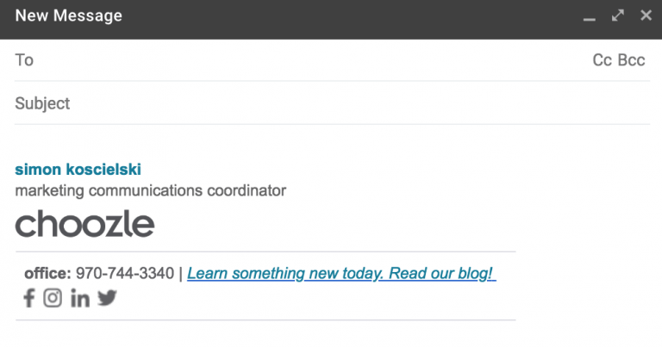662x347 pixels.
Task: Click the choozle logo image
Action: point(84,224)
